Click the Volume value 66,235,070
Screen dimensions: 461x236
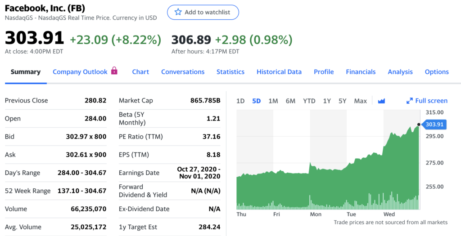tap(89, 209)
